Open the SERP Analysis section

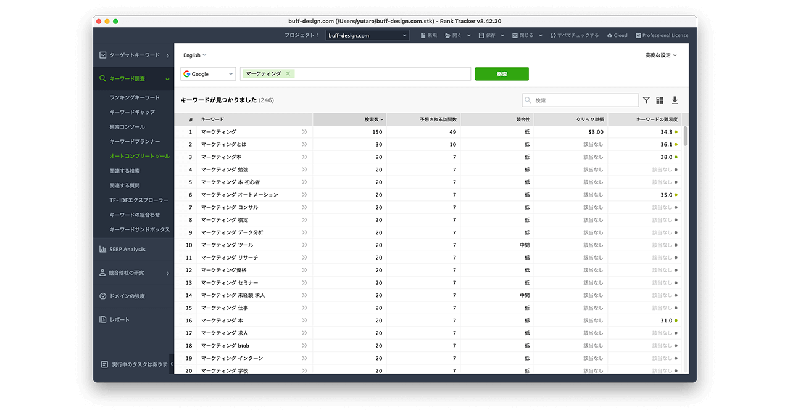pyautogui.click(x=127, y=249)
